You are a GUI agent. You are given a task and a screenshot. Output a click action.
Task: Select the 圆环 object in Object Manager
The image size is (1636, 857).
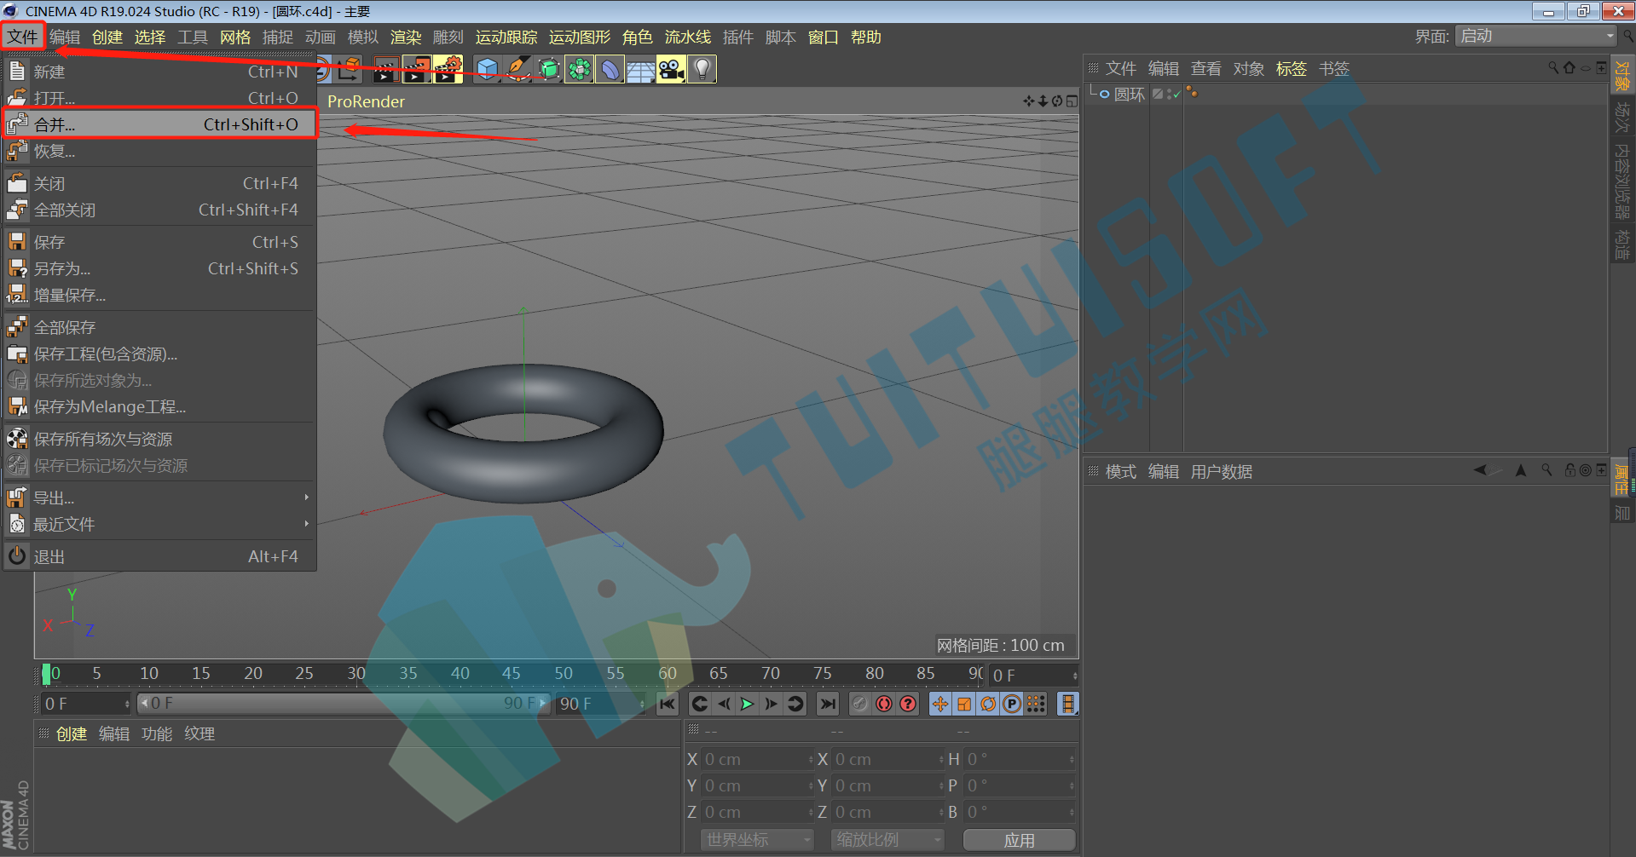click(1130, 94)
